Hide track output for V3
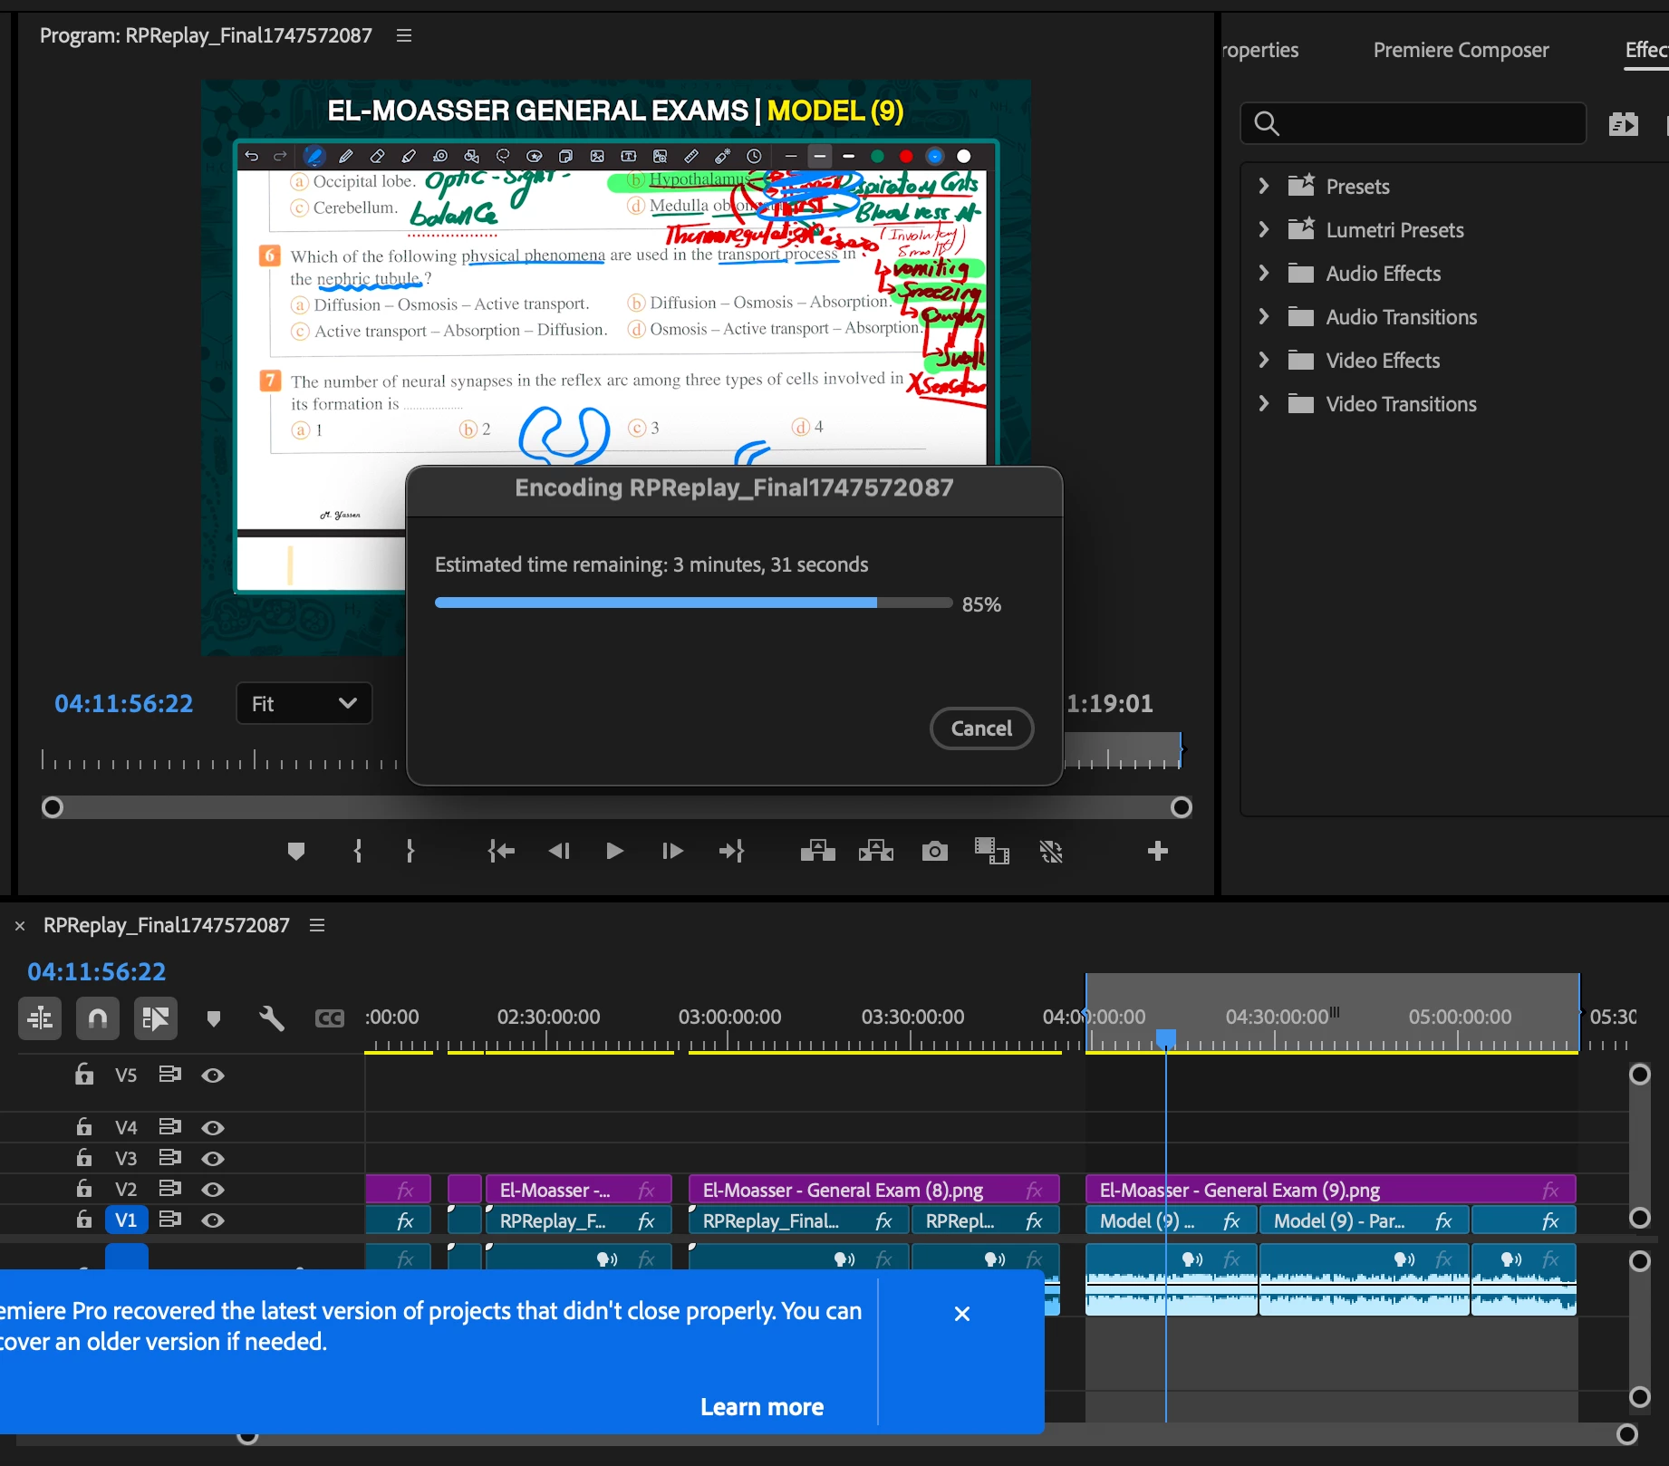Viewport: 1669px width, 1466px height. click(x=213, y=1159)
